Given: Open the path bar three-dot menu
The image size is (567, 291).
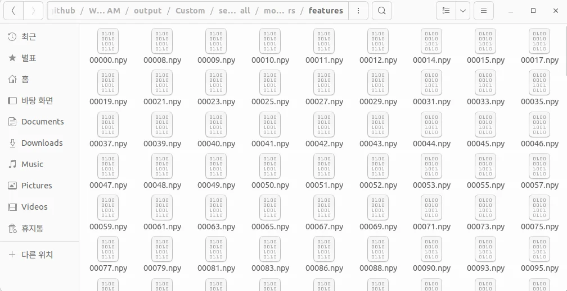Looking at the screenshot, I should [x=358, y=11].
